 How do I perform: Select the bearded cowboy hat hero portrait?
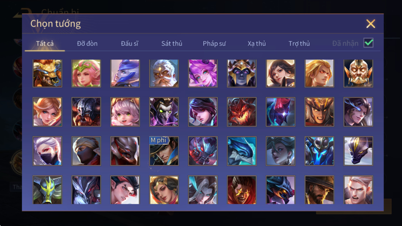[319, 190]
